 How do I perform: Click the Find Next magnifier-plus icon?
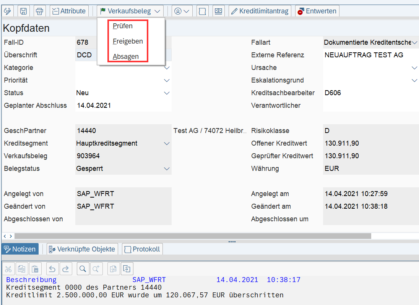[x=96, y=268]
